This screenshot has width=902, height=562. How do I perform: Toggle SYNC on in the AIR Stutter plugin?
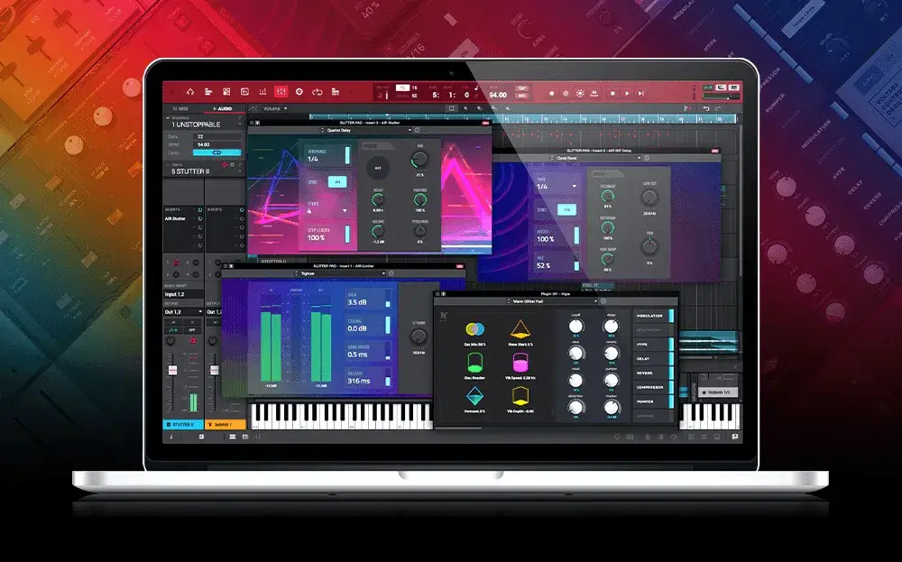[336, 181]
